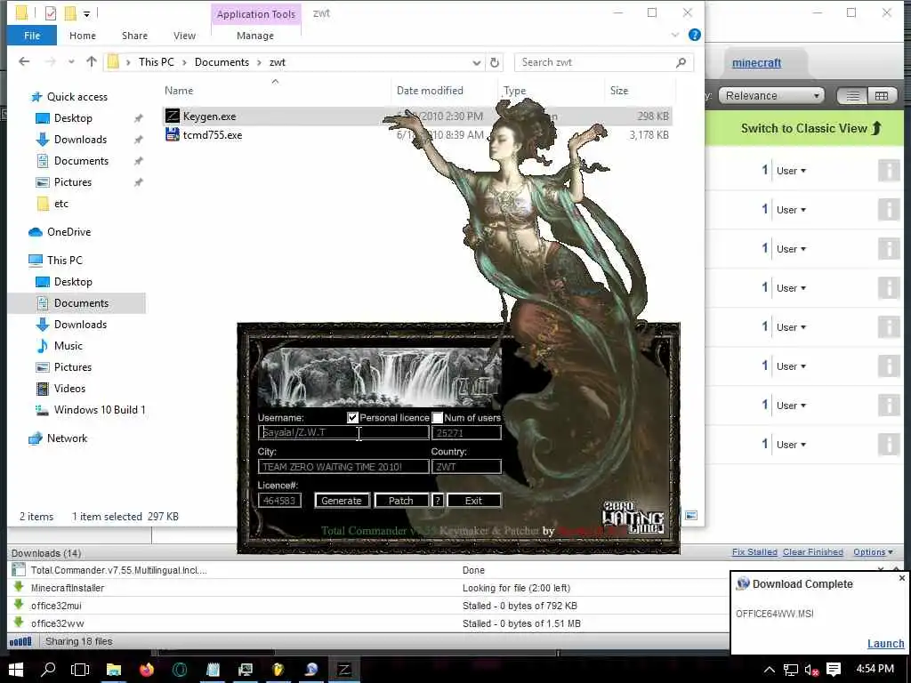Viewport: 911px width, 683px height.
Task: Click the OneDrive cloud item
Action: tap(69, 232)
